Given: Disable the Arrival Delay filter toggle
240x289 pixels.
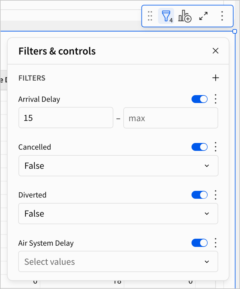Looking at the screenshot, I should [199, 99].
